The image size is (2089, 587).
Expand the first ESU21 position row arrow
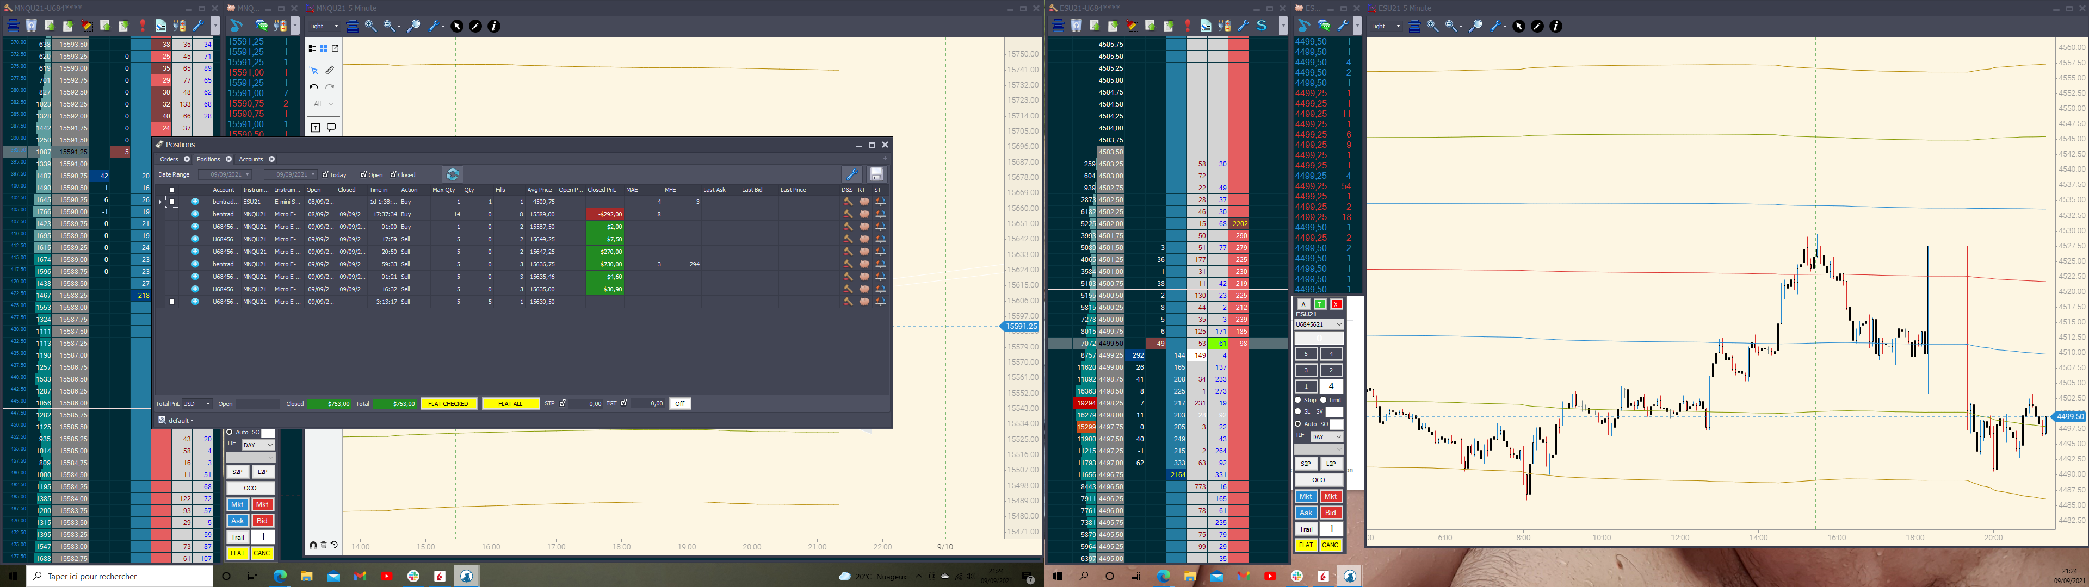pos(160,202)
